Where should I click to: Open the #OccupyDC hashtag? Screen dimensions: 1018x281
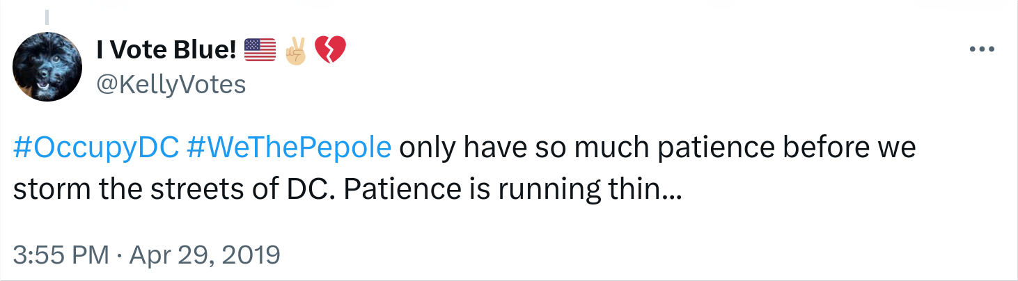[x=97, y=150]
